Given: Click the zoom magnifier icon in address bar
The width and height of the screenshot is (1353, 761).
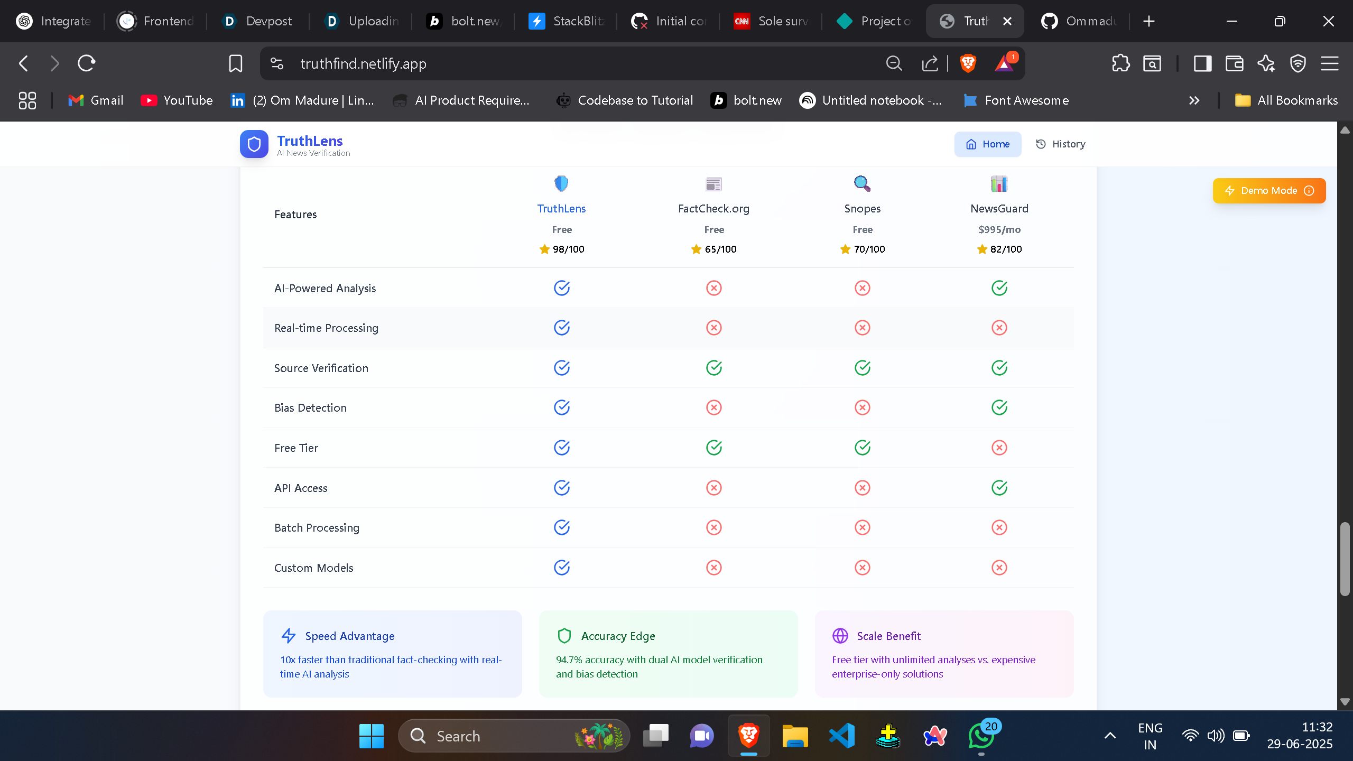Looking at the screenshot, I should (893, 63).
